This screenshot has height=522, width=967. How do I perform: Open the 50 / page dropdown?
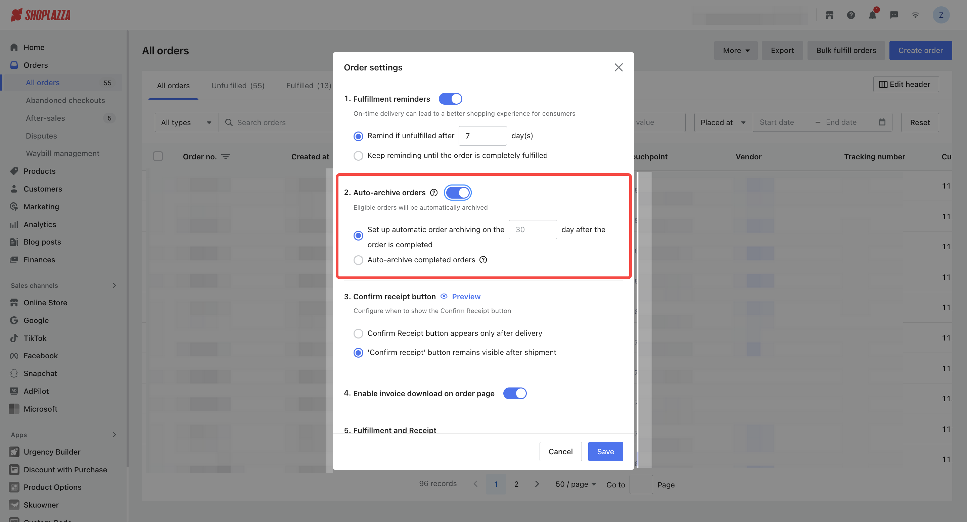tap(575, 484)
